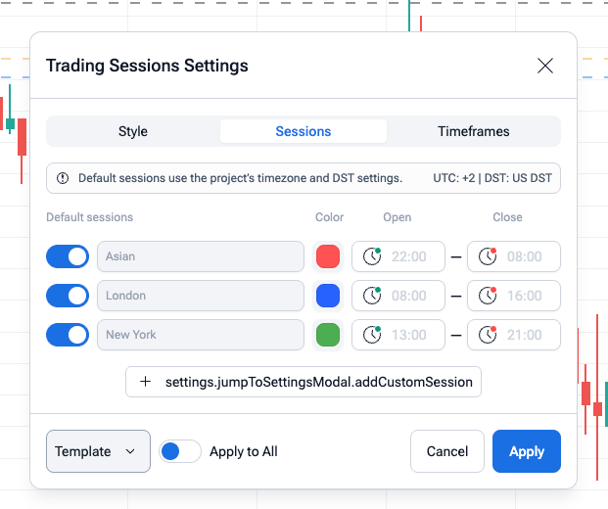Viewport: 608px width, 509px height.
Task: Enable the Apply to All switch
Action: pyautogui.click(x=180, y=451)
